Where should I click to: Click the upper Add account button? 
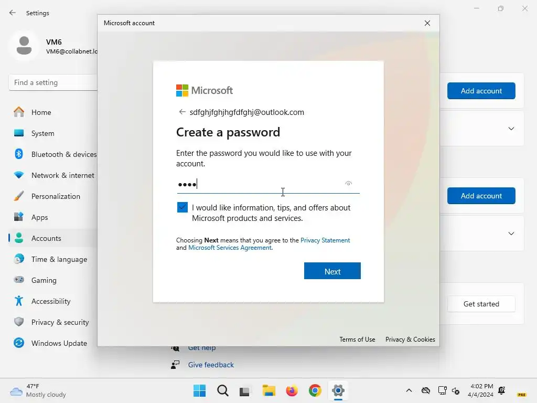click(481, 91)
